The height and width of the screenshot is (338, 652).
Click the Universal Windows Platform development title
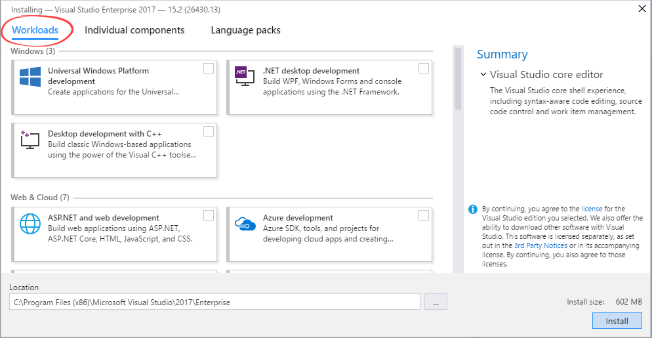point(98,75)
